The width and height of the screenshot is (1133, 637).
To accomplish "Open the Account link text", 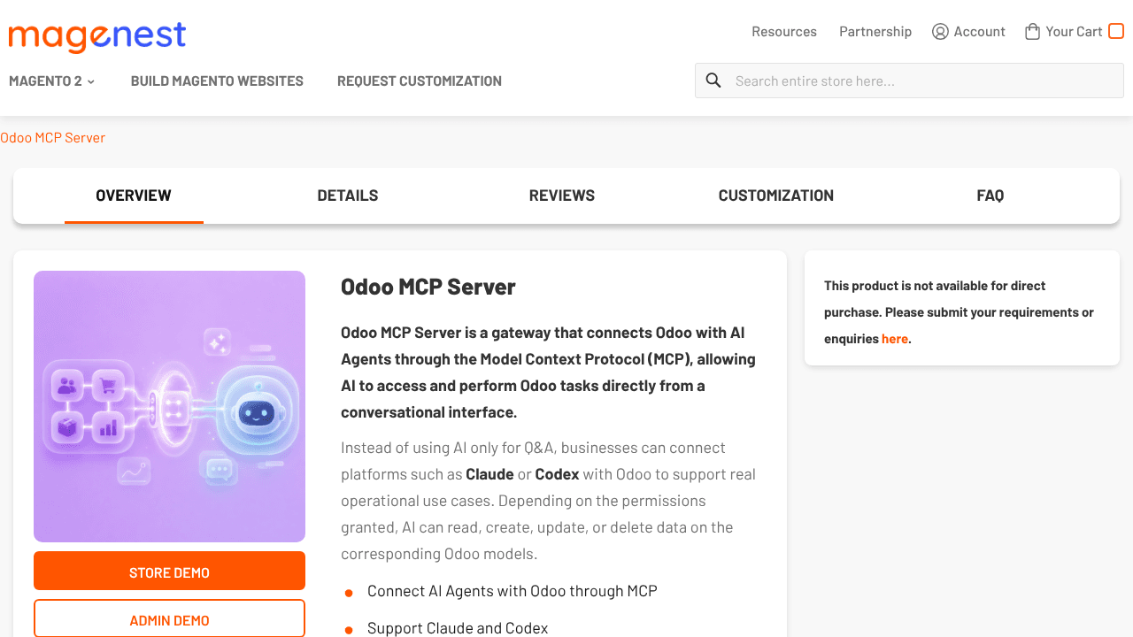I will [x=979, y=32].
